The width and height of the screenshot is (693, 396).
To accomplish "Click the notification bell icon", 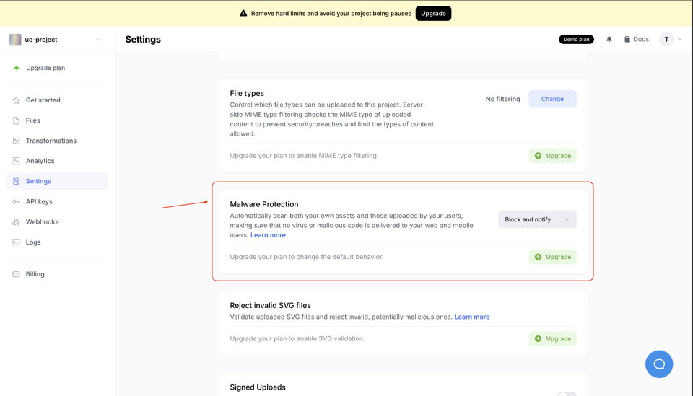I will coord(609,40).
